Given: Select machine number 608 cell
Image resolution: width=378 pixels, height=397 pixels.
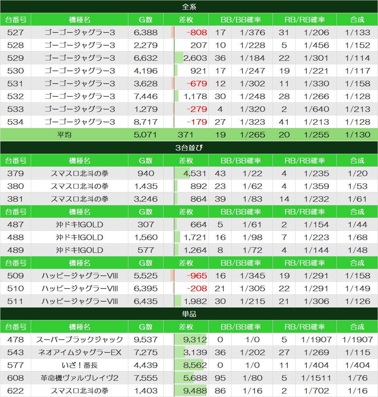Looking at the screenshot, I should tap(16, 378).
